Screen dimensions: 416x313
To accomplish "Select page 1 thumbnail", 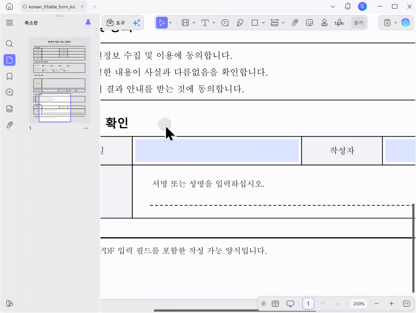I will point(59,80).
